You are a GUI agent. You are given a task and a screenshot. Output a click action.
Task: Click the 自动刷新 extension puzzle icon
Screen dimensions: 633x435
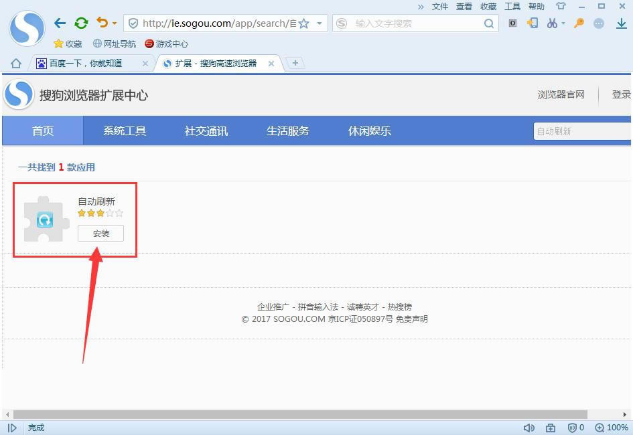coord(46,220)
